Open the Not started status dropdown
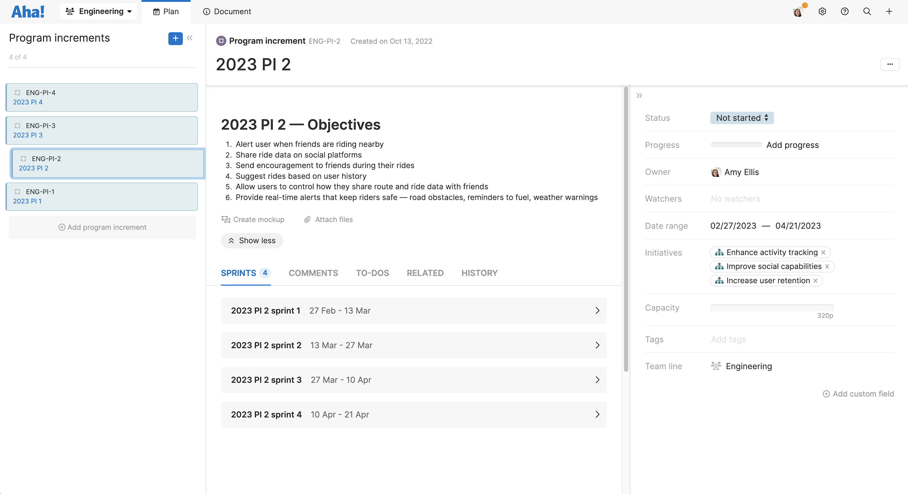The image size is (908, 494). point(742,118)
